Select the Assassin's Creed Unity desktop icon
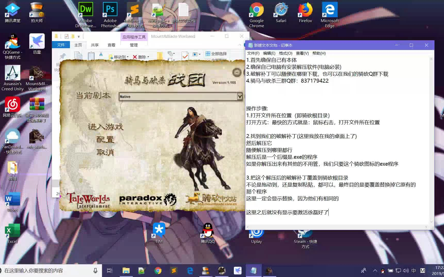Viewport: 444px width, 277px height. pos(12,78)
